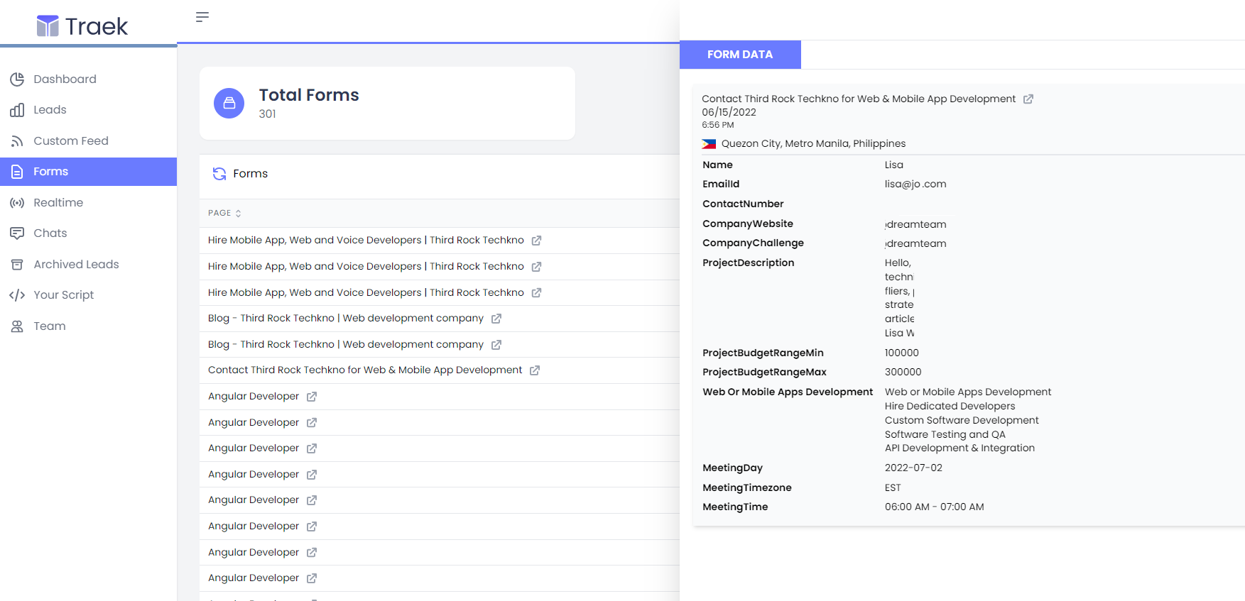The image size is (1245, 601).
Task: Click the fifth Angular Developer row text
Action: click(254, 500)
